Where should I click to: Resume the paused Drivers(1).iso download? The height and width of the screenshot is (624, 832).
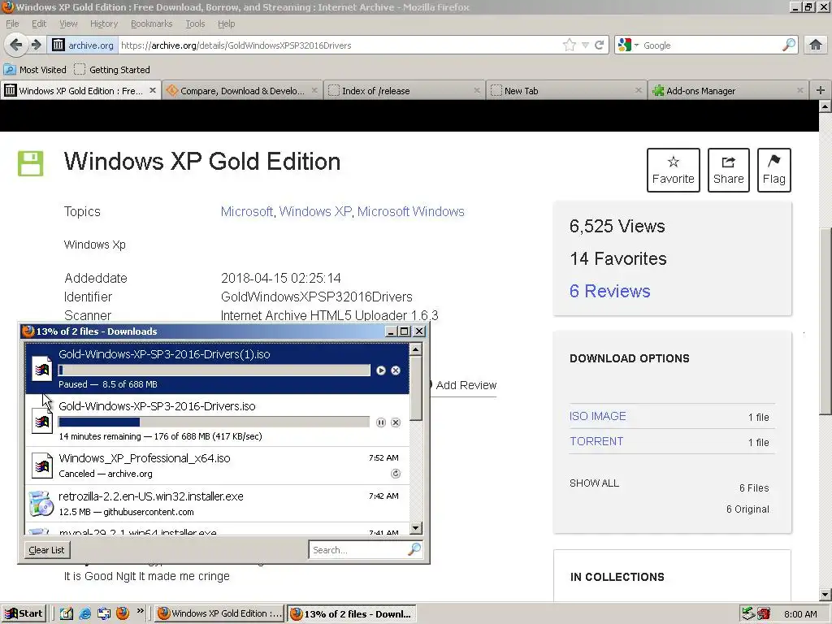coord(380,370)
